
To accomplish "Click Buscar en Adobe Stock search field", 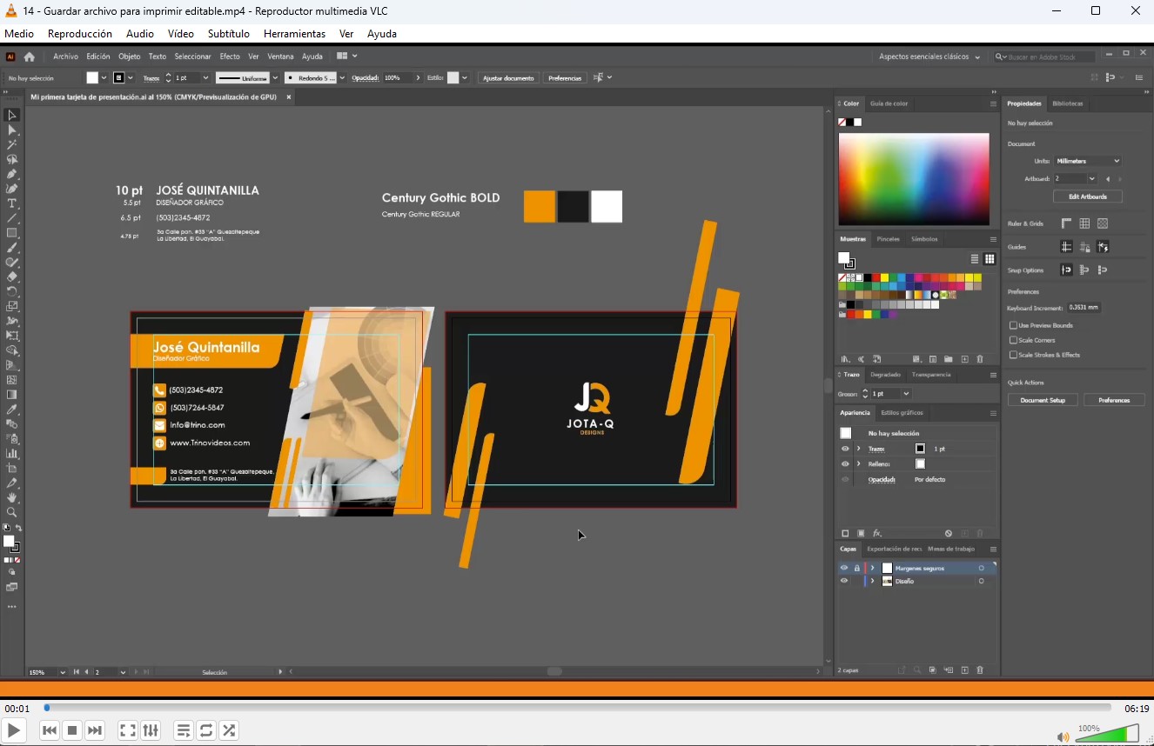I will tap(1047, 57).
